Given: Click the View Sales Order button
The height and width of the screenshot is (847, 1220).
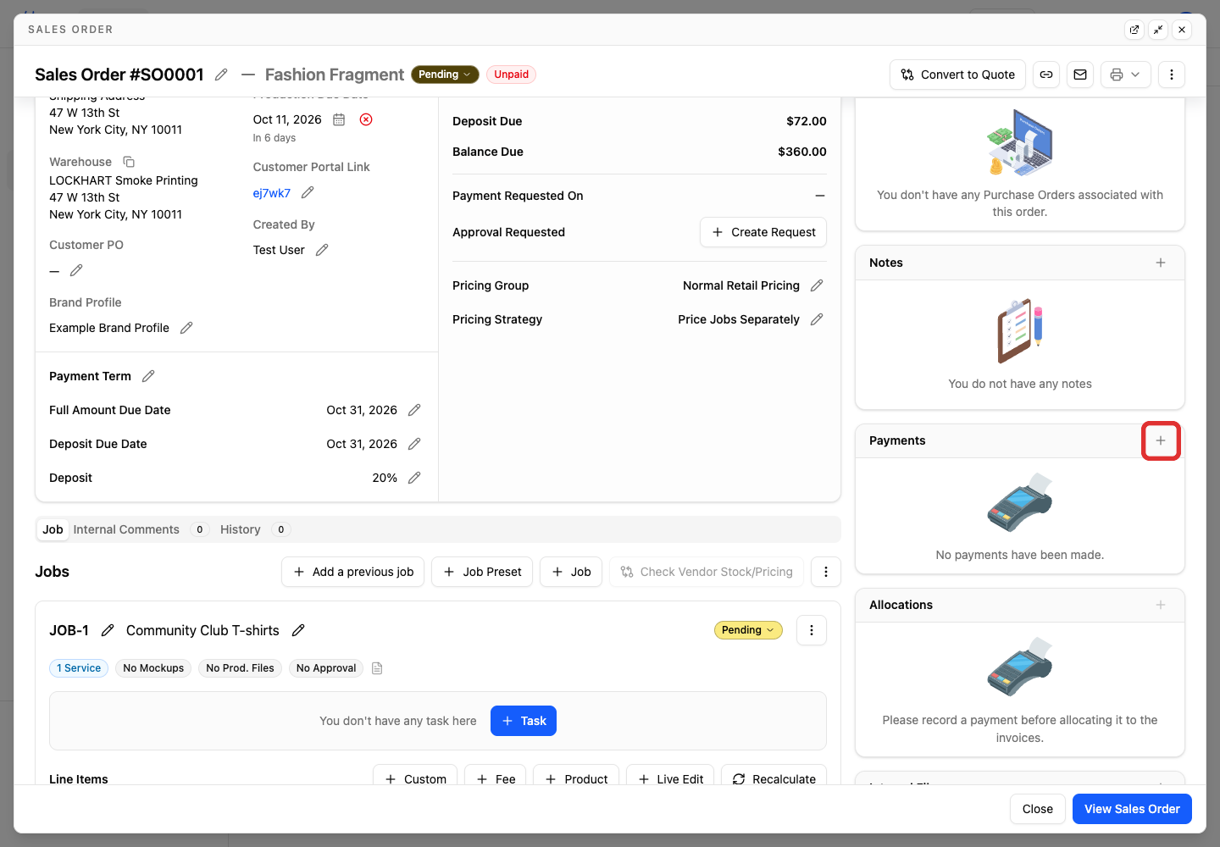Looking at the screenshot, I should (1132, 809).
